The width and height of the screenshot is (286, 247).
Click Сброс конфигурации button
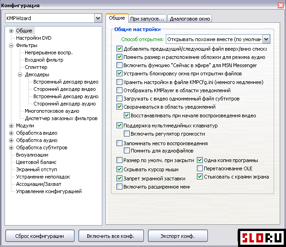point(40,236)
